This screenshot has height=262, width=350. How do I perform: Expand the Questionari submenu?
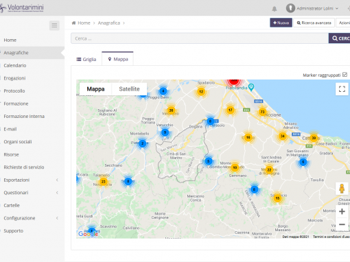pyautogui.click(x=57, y=193)
